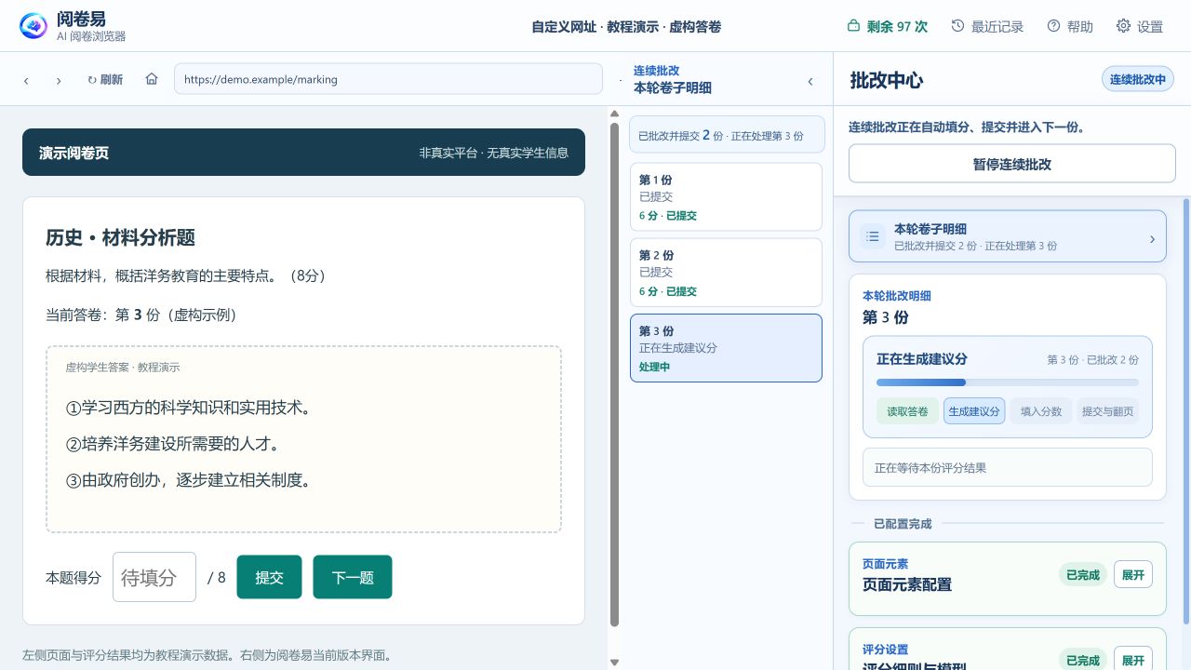This screenshot has height=670, width=1191.
Task: Select the 生成建议分 step
Action: tap(974, 411)
